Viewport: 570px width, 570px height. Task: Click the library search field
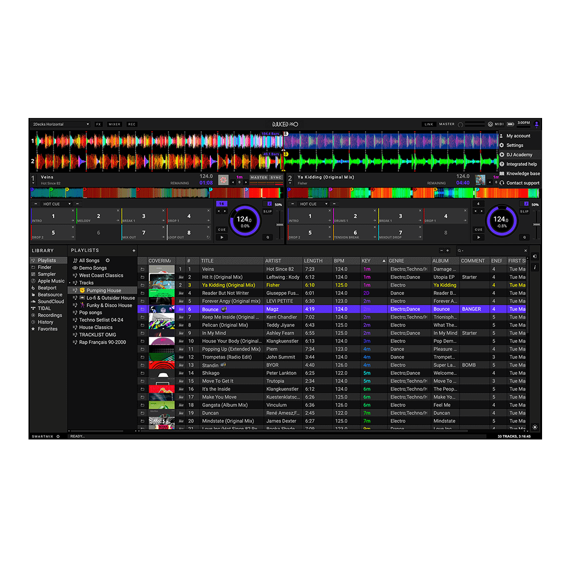(490, 251)
